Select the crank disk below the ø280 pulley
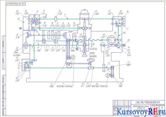The width and height of the screenshot is (166, 117). pos(69,65)
